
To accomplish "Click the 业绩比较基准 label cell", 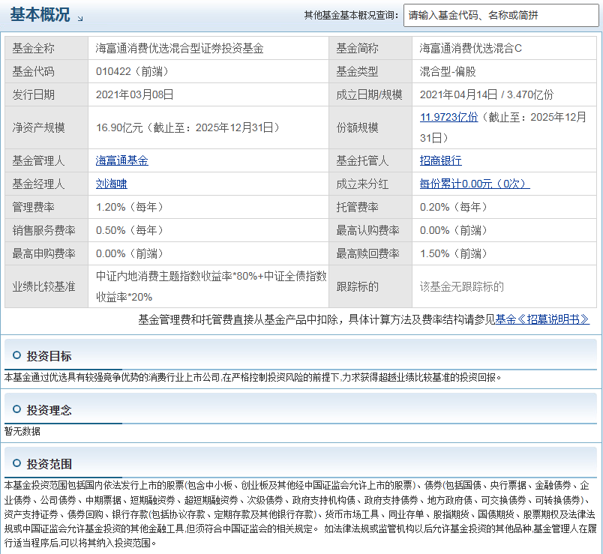I will point(46,286).
